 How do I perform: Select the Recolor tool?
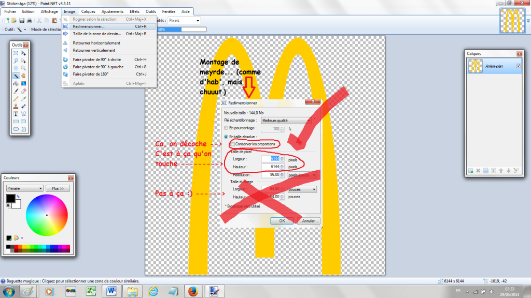coord(23,106)
